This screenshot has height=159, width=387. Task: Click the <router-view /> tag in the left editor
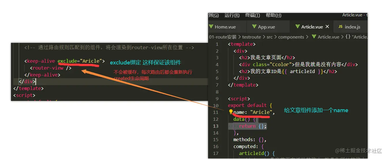(x=51, y=68)
